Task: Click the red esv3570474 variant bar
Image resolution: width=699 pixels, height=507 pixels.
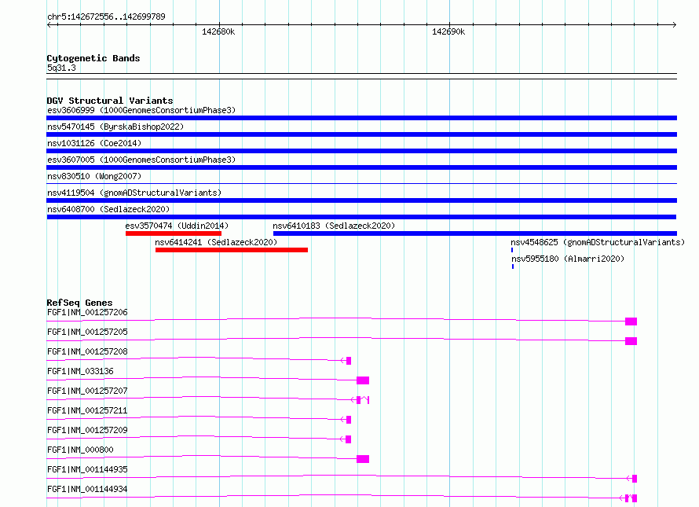Action: [174, 233]
